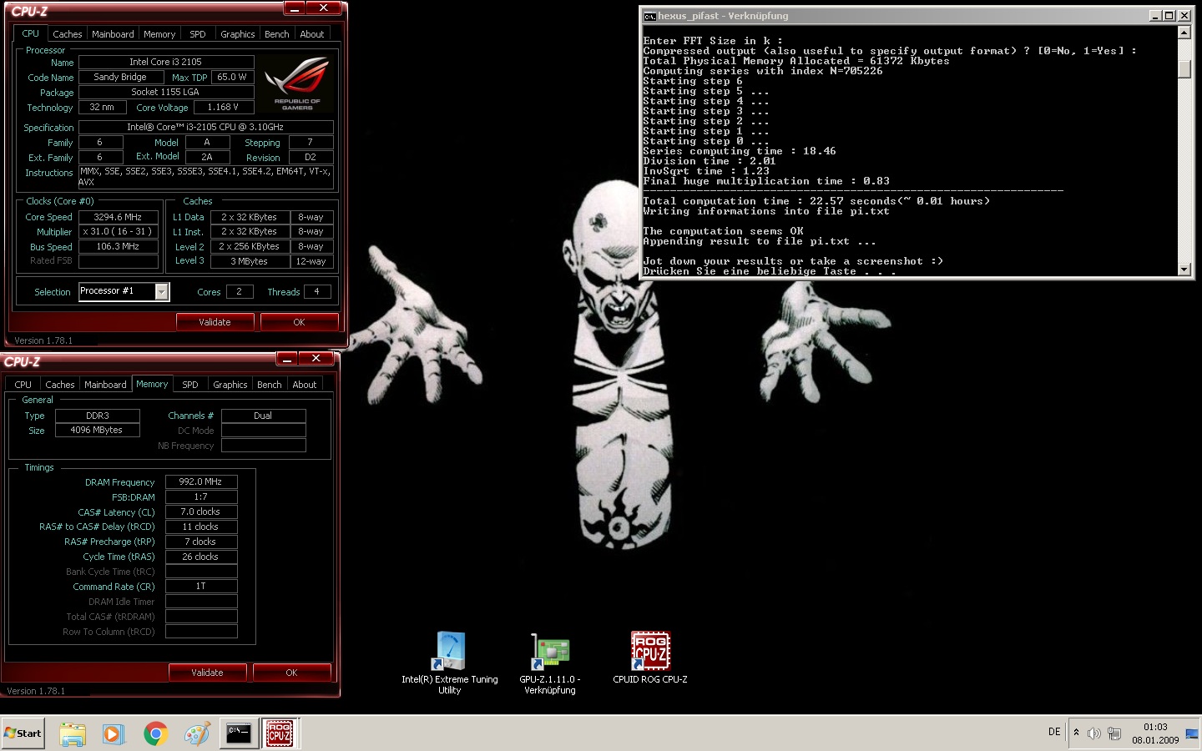Viewport: 1202px width, 751px height.
Task: Open Caches tab in upper CPU-Z window
Action: [x=68, y=34]
